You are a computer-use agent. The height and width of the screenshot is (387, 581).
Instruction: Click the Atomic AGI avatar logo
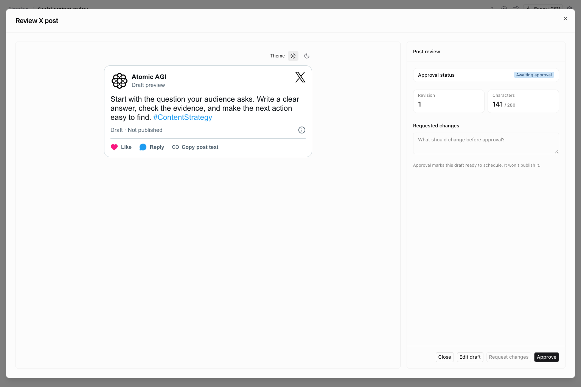(120, 81)
